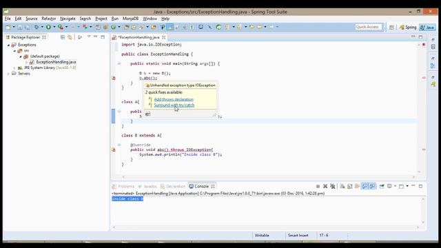Toggle code folding for main method
The height and width of the screenshot is (248, 441).
(x=119, y=63)
